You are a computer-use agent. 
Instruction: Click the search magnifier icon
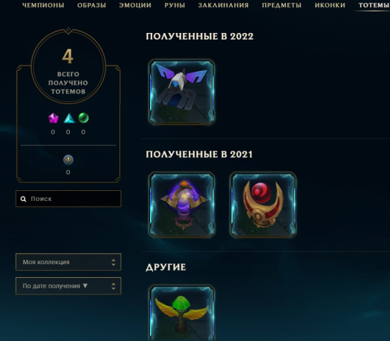23,199
